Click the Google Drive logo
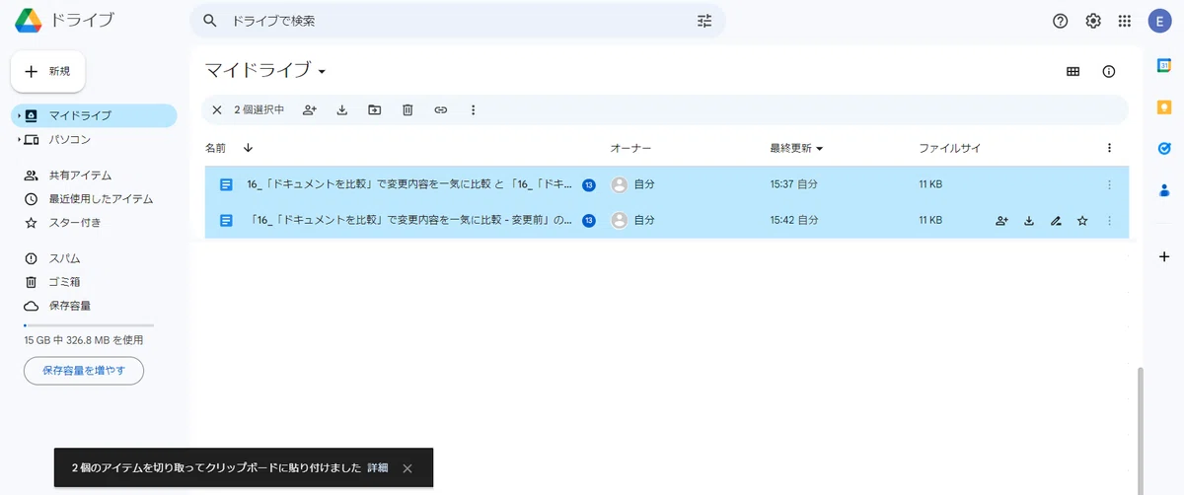Image resolution: width=1184 pixels, height=495 pixels. coord(28,20)
